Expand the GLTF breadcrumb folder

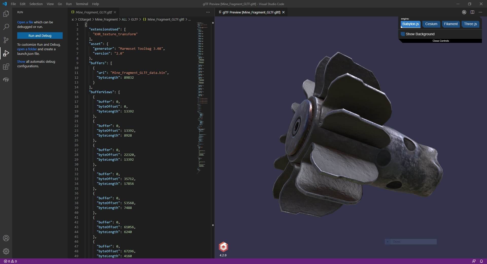pos(134,19)
